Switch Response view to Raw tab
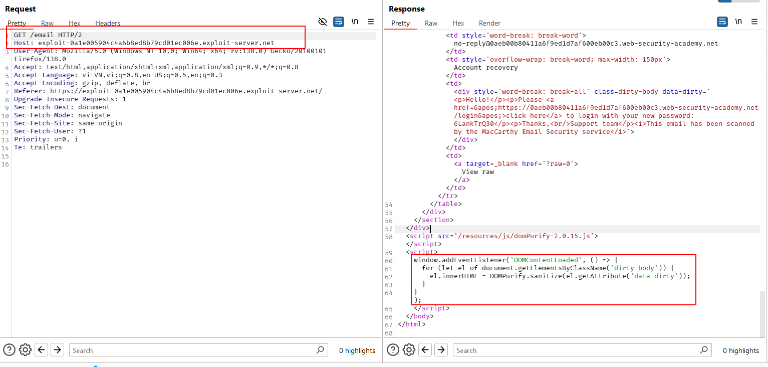 pyautogui.click(x=431, y=23)
